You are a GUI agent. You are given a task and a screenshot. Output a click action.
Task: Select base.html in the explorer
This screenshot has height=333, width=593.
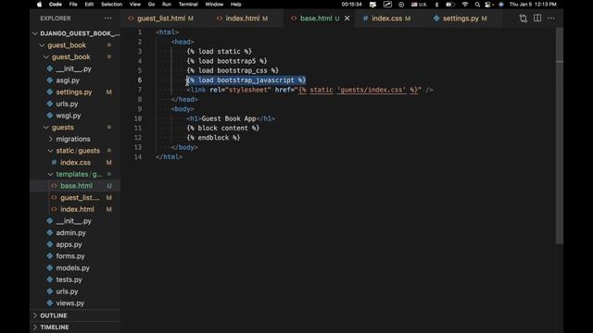76,186
